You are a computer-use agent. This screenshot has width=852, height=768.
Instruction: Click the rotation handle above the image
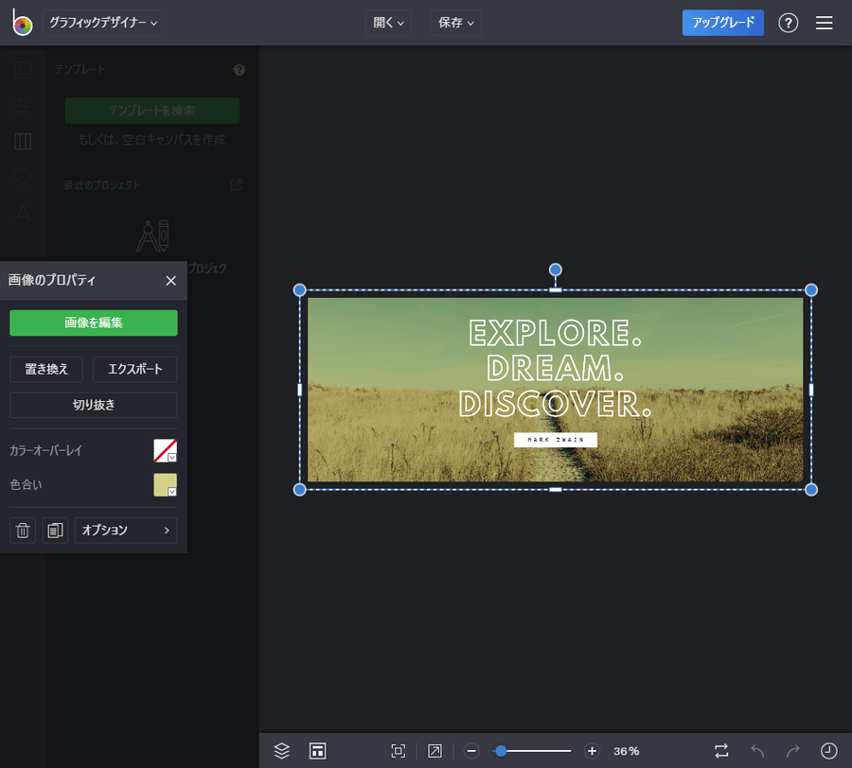[x=555, y=270]
